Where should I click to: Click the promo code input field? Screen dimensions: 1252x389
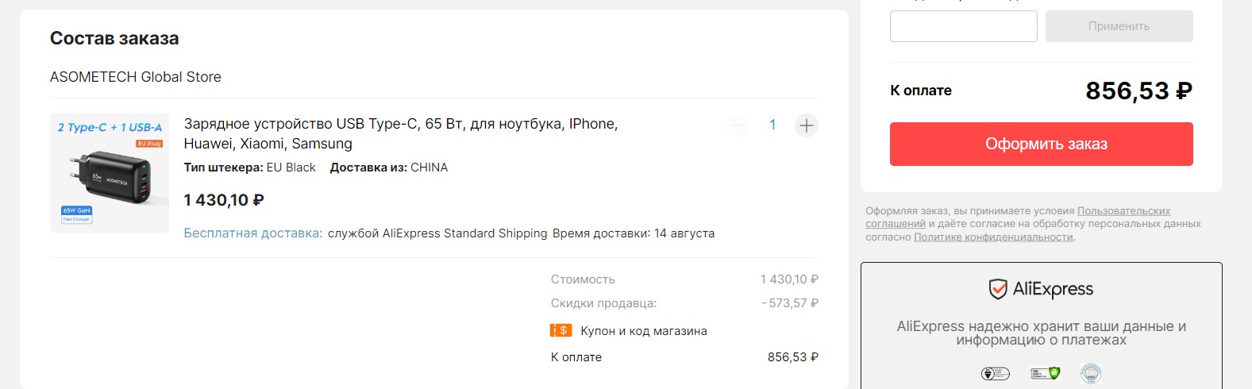963,26
